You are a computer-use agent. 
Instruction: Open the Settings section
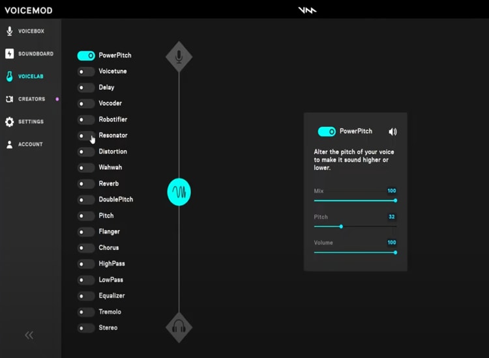point(31,122)
